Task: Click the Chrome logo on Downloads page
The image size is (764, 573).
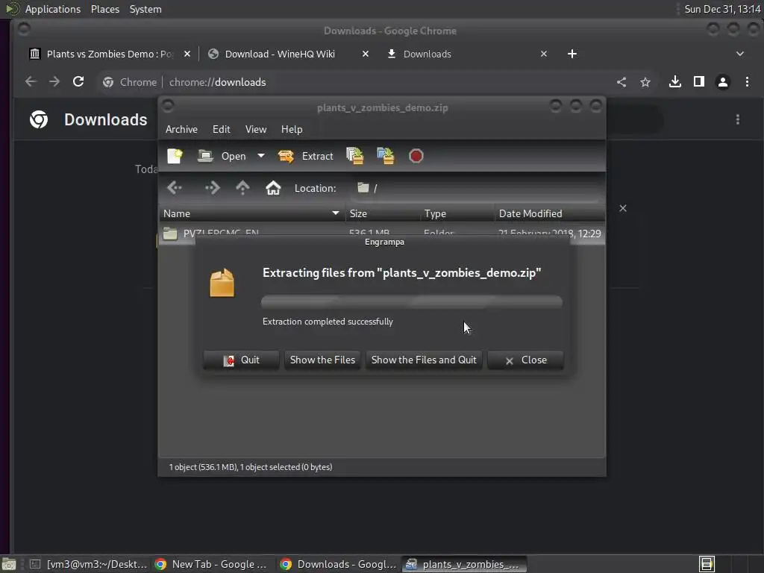Action: [x=39, y=119]
